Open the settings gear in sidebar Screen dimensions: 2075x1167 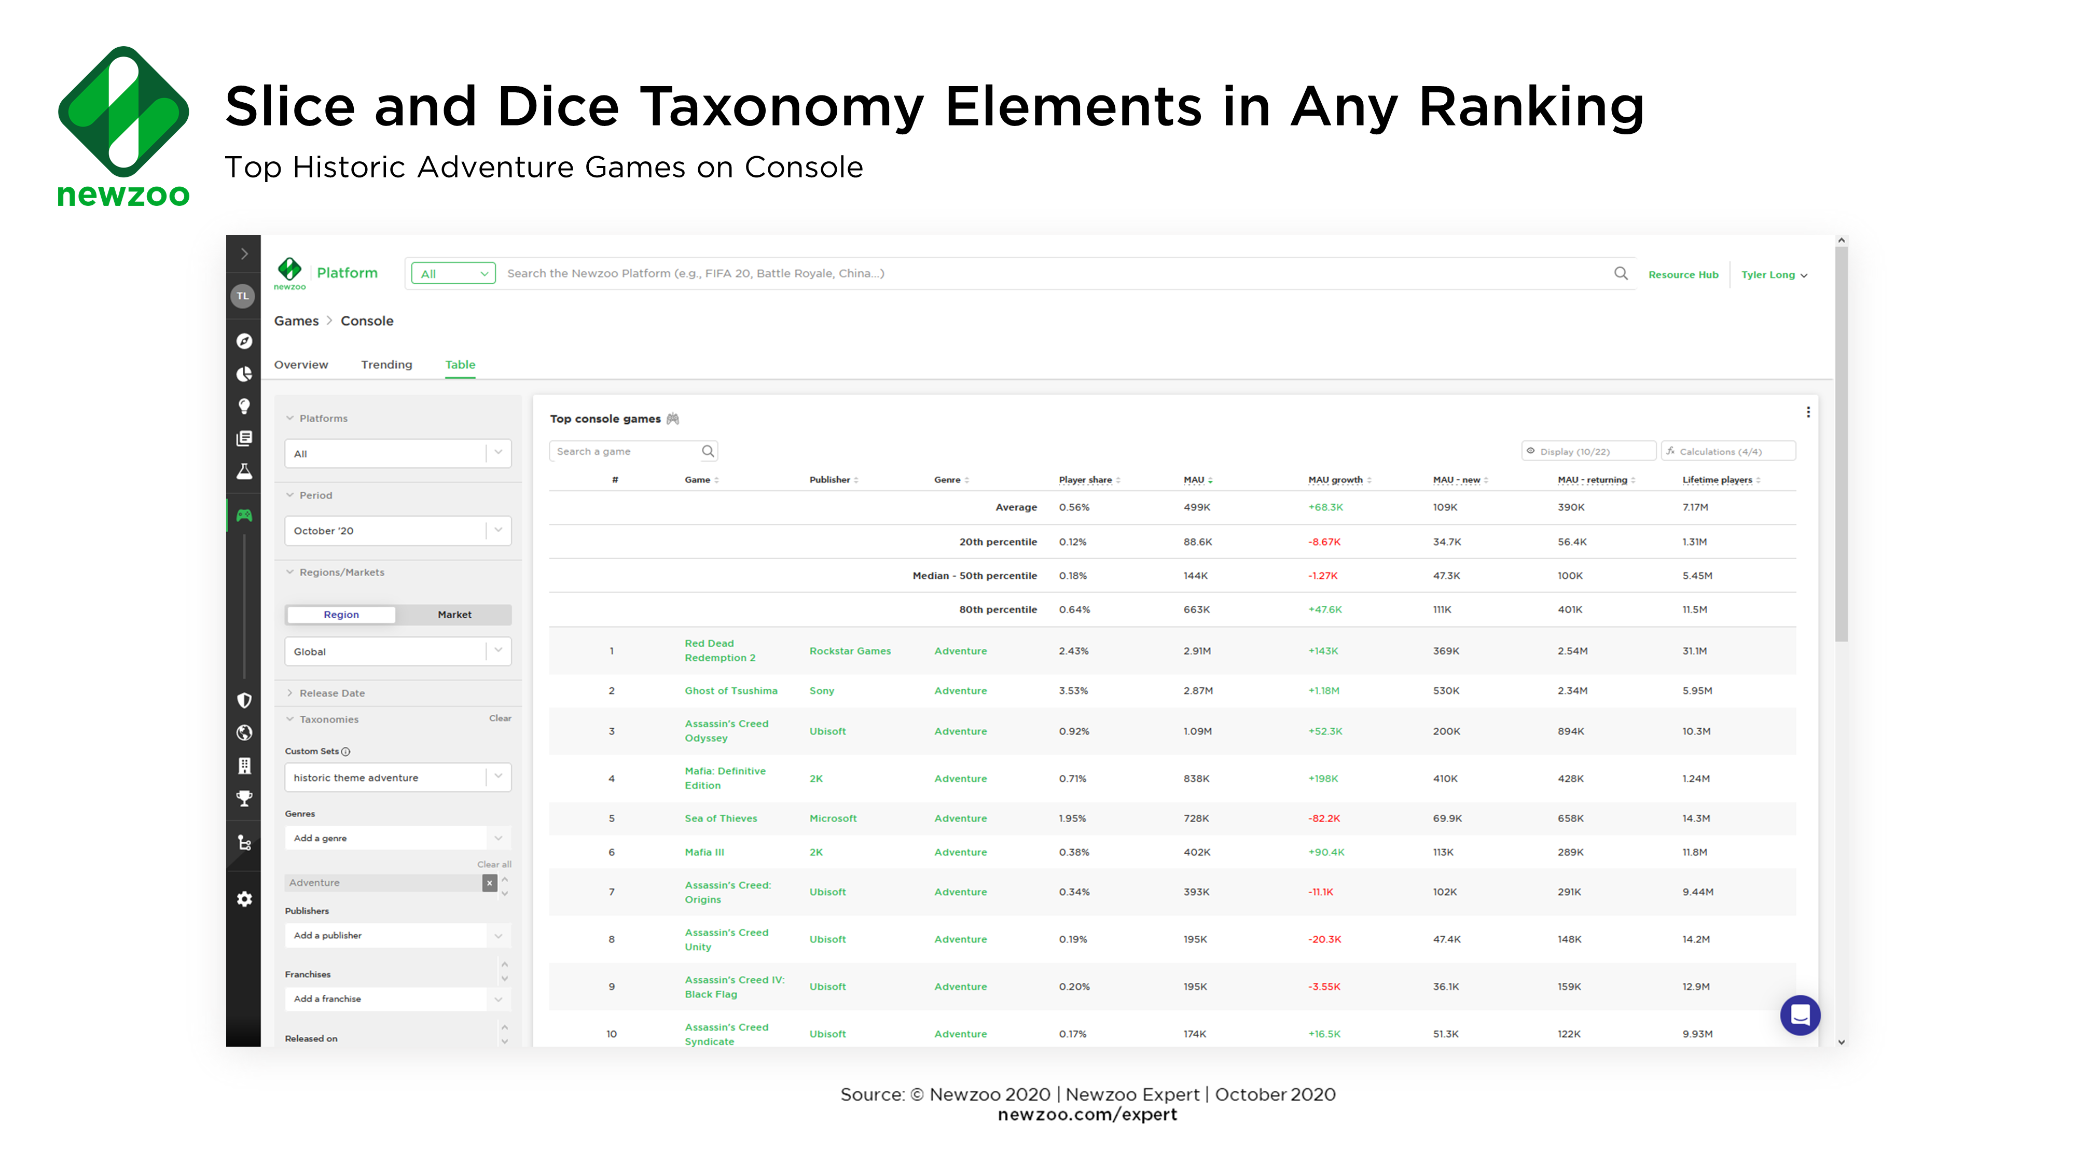(x=244, y=899)
